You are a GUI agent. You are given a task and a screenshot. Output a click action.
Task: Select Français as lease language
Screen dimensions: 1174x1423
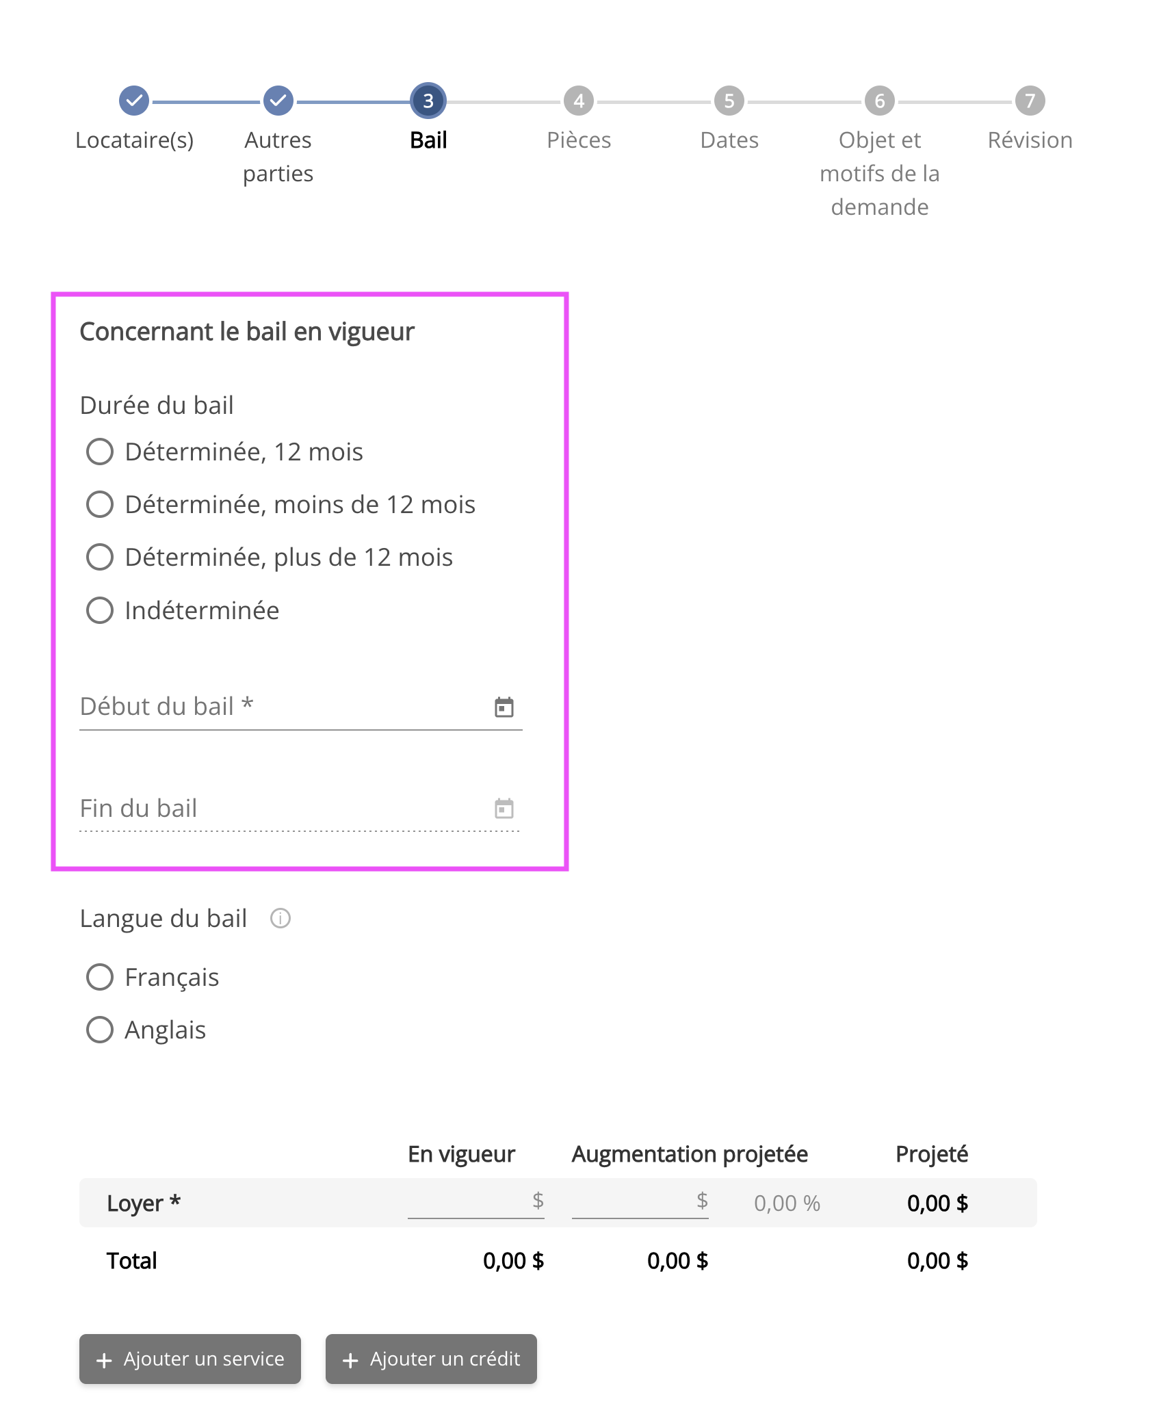point(100,977)
